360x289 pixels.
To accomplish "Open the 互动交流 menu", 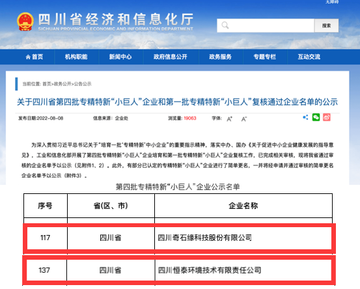I will pyautogui.click(x=309, y=57).
